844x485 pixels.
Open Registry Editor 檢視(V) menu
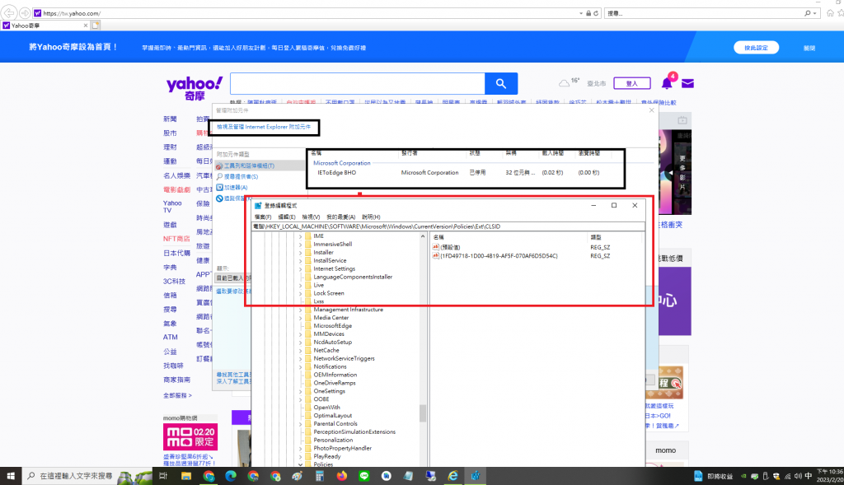[311, 217]
